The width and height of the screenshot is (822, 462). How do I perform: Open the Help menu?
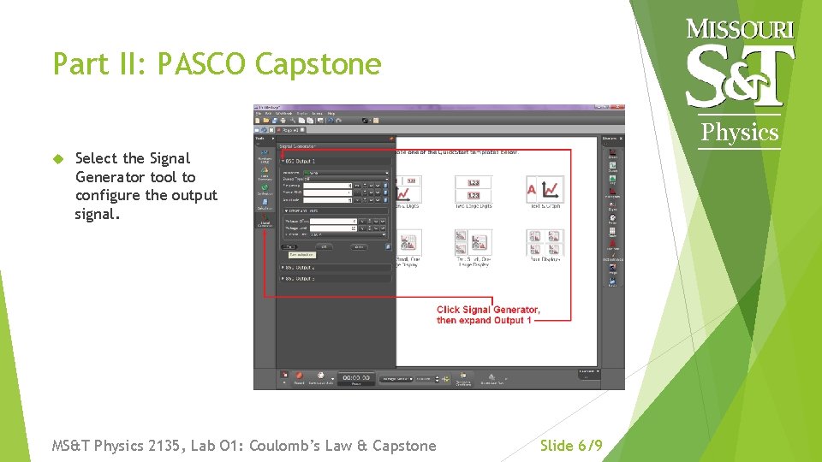(331, 114)
